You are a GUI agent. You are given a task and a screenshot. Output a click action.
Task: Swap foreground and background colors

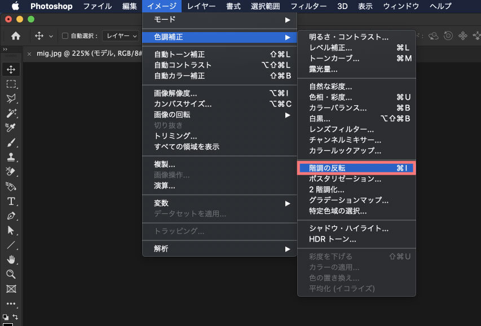click(15, 317)
